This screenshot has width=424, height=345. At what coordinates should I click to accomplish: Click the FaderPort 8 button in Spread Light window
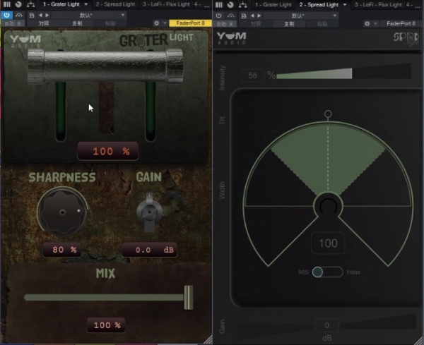(401, 24)
